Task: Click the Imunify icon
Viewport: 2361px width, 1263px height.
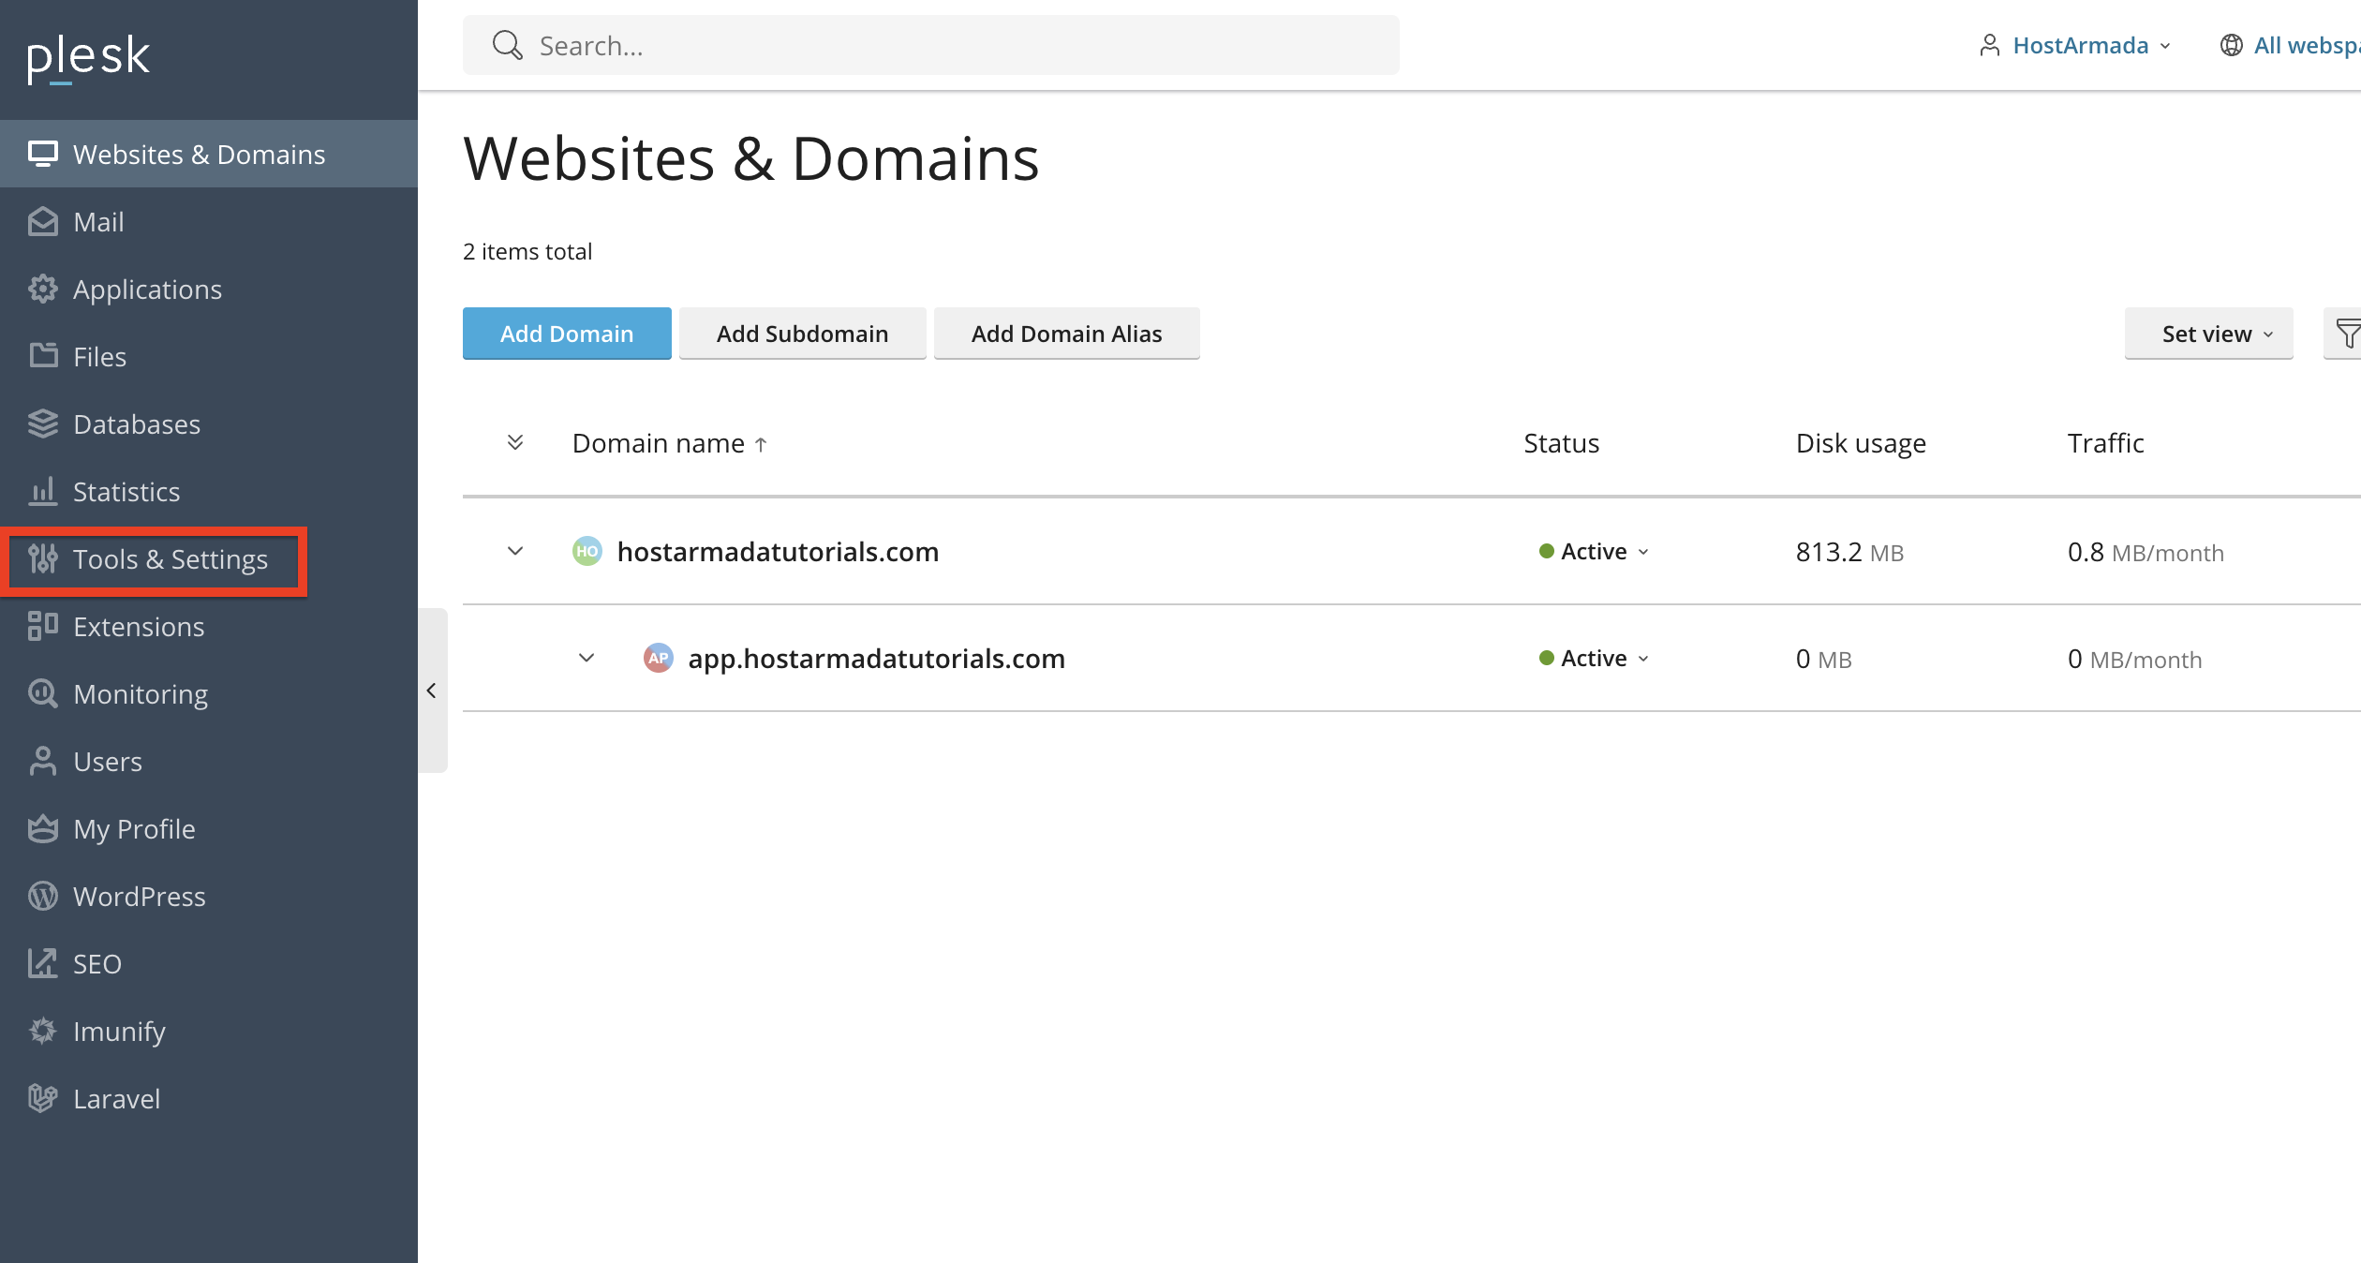Action: point(43,1031)
